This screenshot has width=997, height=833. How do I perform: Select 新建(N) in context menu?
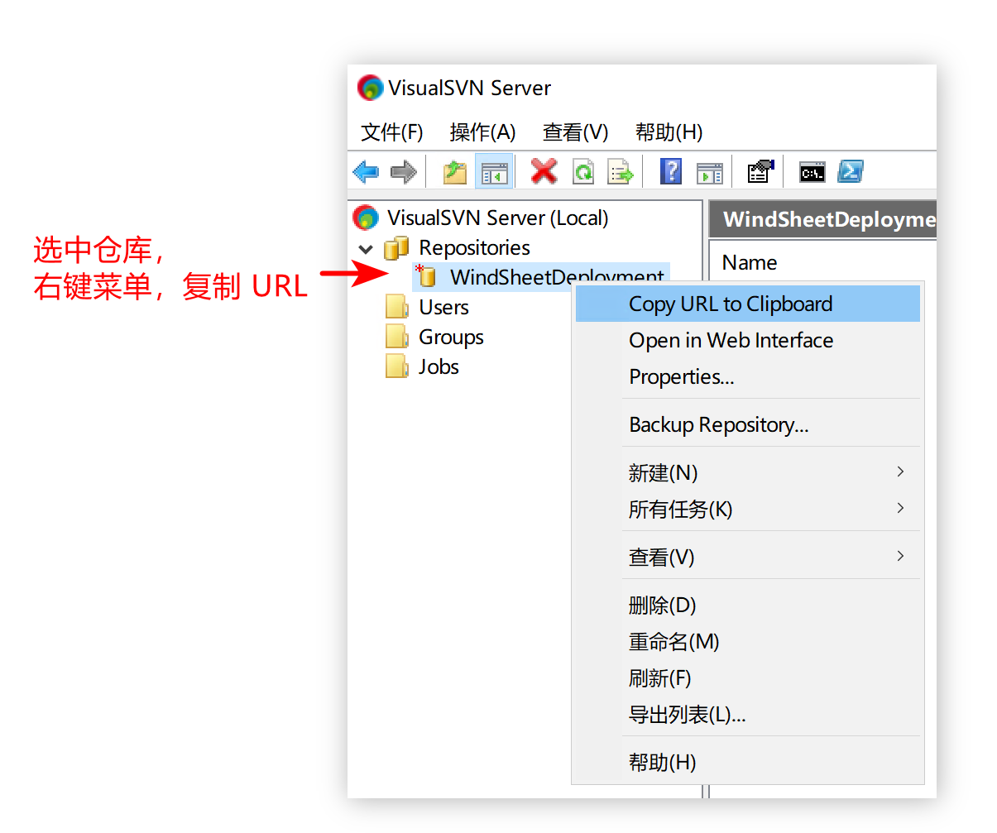748,472
